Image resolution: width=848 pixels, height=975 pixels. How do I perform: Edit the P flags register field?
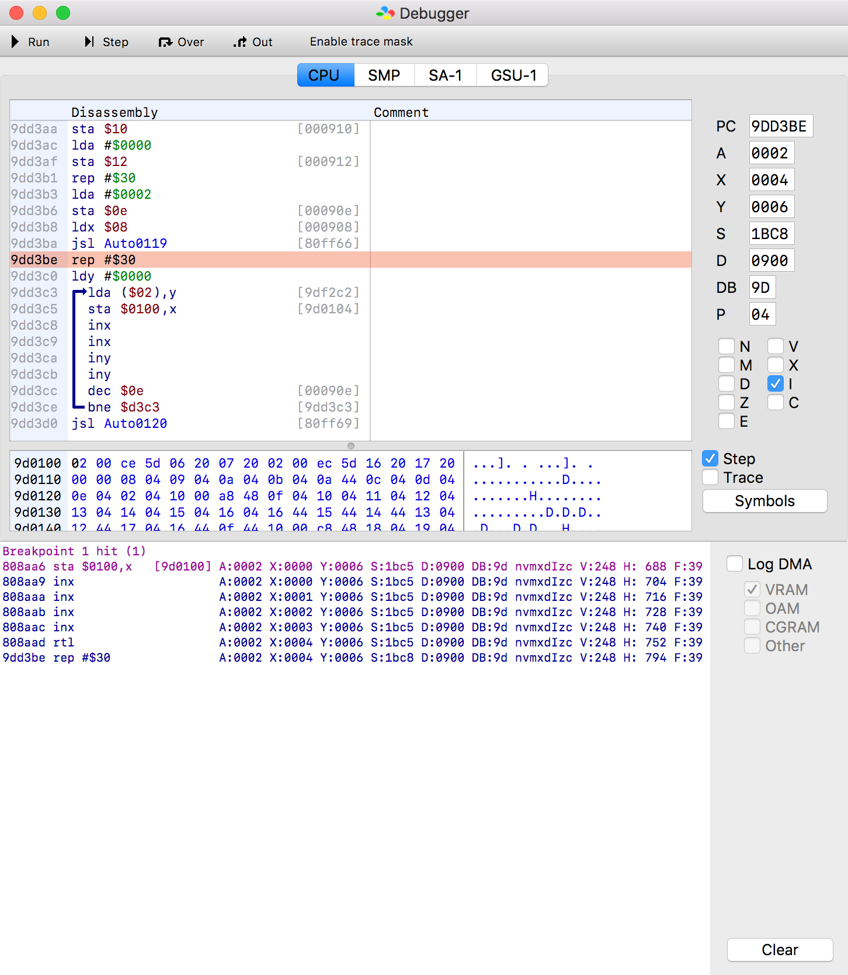point(762,314)
